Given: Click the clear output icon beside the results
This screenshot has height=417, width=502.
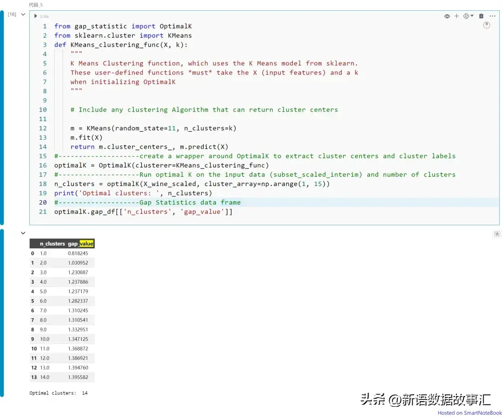Looking at the screenshot, I should [497, 234].
